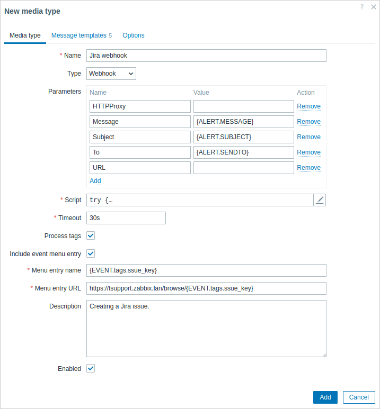Grab the Description textarea resize handle
Screen dimensions: 380x409
[x=324, y=355]
